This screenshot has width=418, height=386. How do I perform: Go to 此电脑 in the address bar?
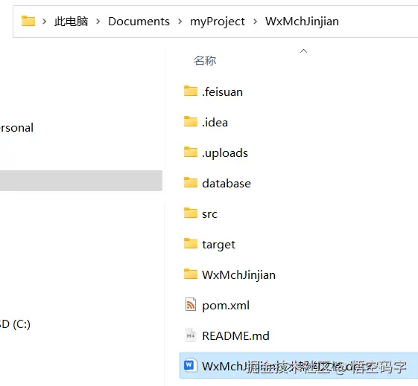tap(72, 22)
